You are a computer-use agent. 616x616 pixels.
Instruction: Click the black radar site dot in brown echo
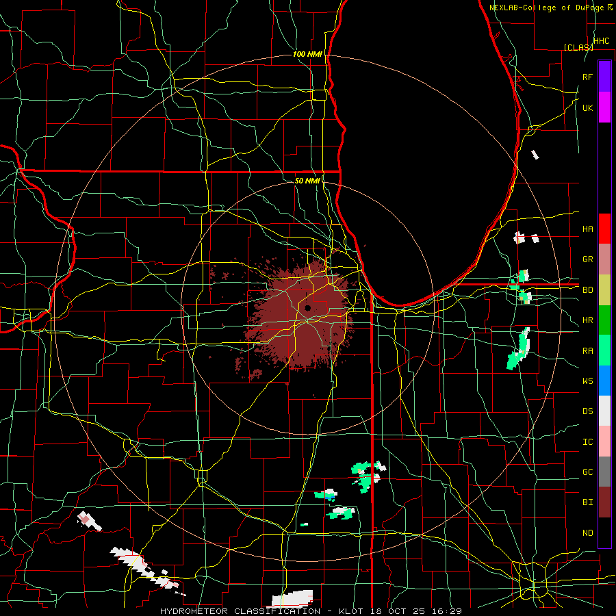pyautogui.click(x=307, y=307)
